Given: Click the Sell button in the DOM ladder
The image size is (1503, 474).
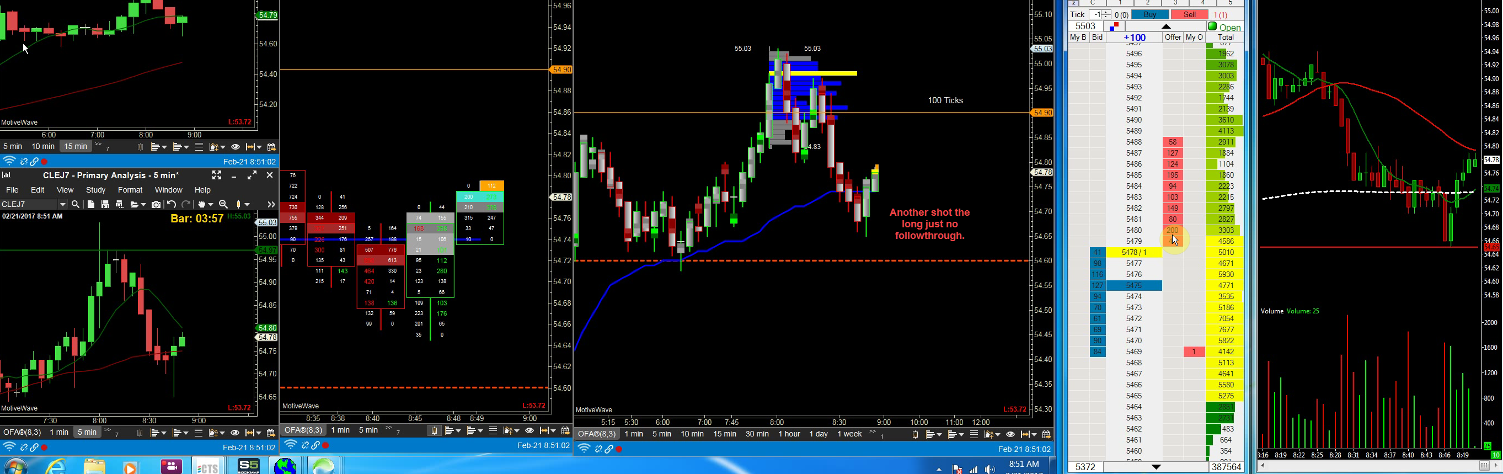Looking at the screenshot, I should tap(1189, 14).
